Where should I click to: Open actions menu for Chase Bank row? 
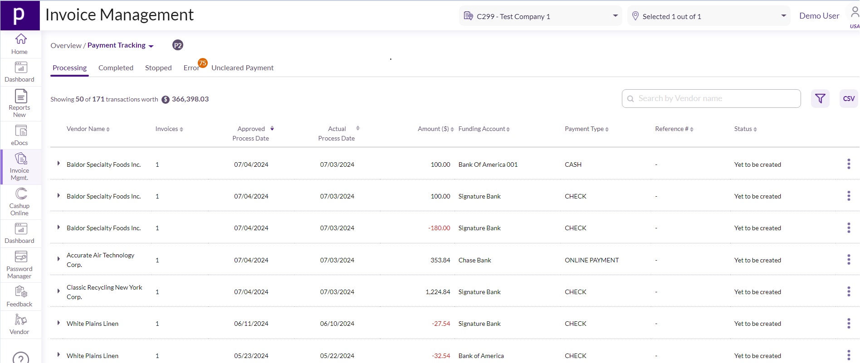[x=849, y=260]
